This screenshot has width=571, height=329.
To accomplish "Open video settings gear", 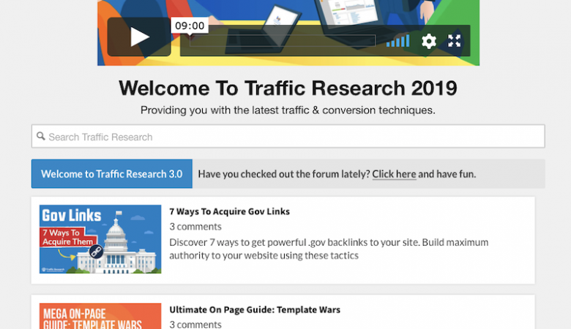I will pos(428,41).
